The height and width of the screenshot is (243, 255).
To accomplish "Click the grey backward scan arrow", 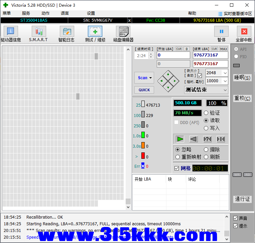I will (194, 139).
